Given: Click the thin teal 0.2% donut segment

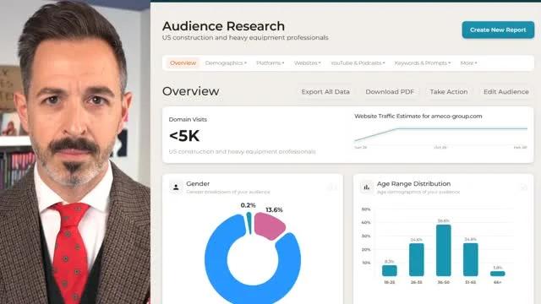Looking at the screenshot, I should point(249,222).
